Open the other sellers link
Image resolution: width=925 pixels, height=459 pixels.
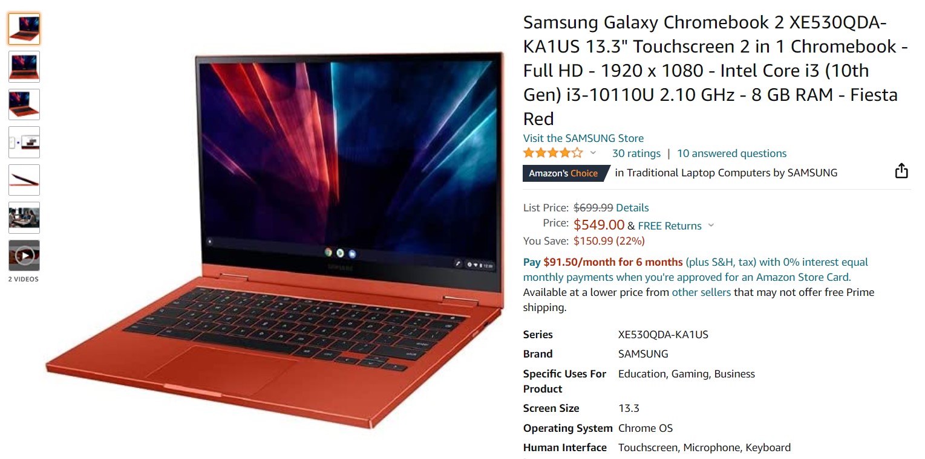701,292
